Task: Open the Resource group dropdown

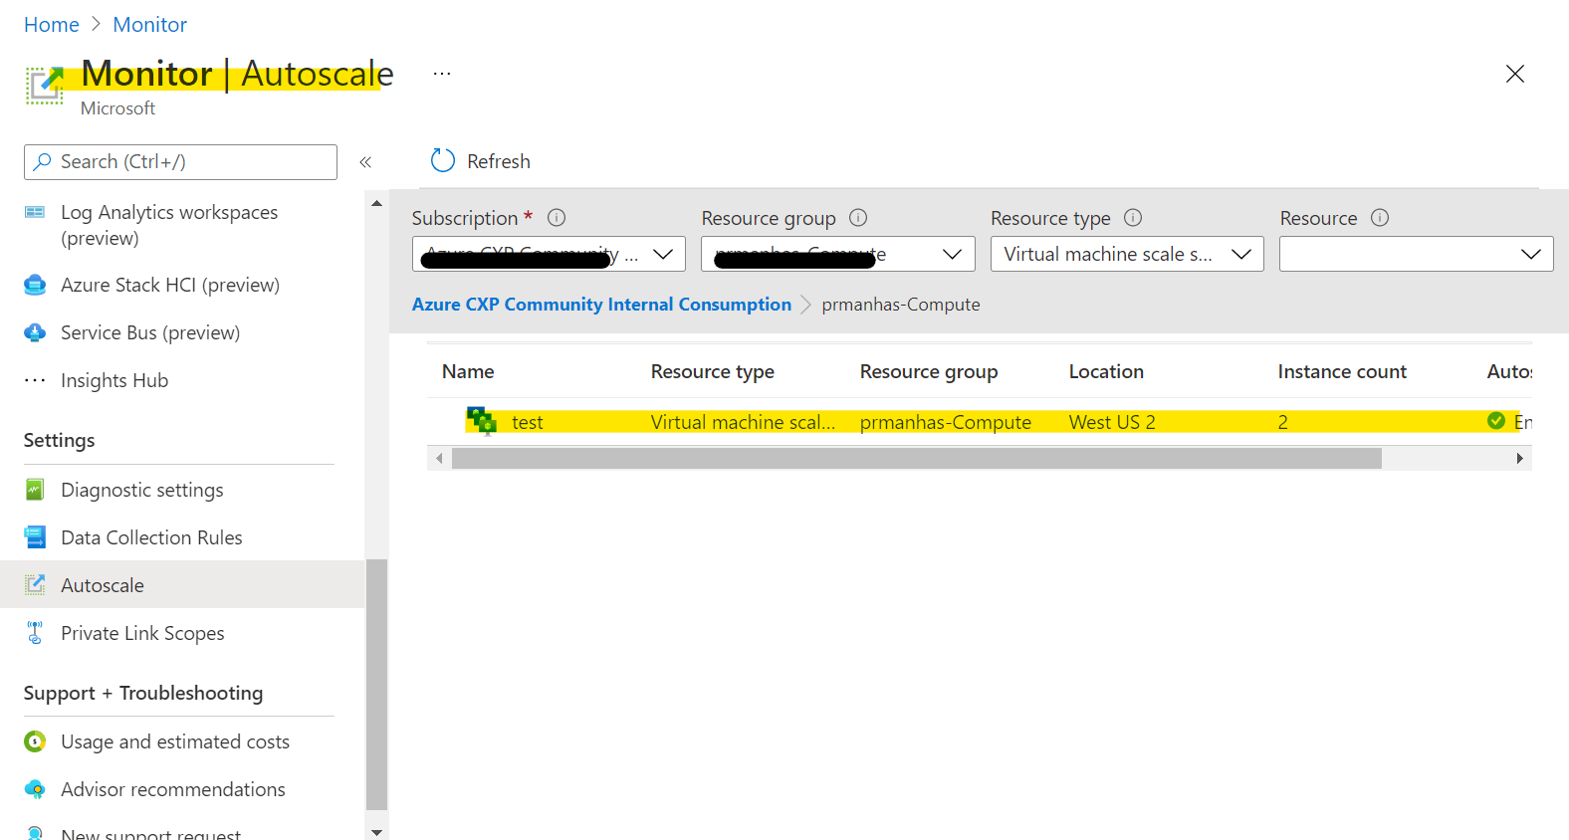Action: [x=838, y=254]
